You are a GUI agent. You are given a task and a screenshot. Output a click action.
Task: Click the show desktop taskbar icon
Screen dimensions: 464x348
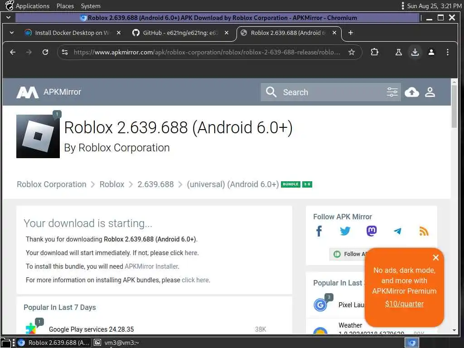click(x=5, y=343)
